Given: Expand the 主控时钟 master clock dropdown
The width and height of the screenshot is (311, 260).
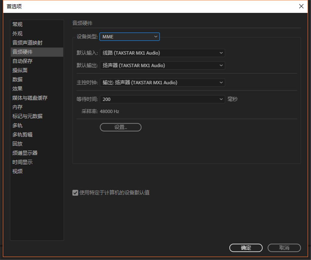Looking at the screenshot, I should click(162, 83).
